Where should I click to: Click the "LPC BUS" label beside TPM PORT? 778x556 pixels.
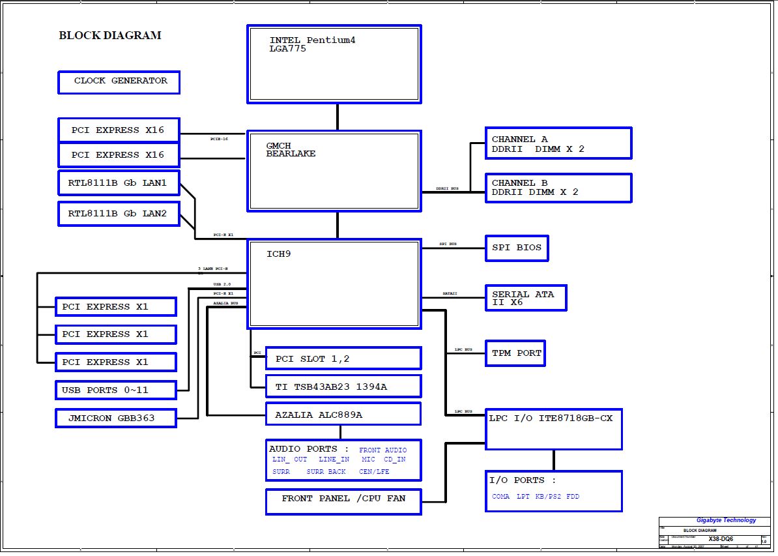[x=463, y=350]
